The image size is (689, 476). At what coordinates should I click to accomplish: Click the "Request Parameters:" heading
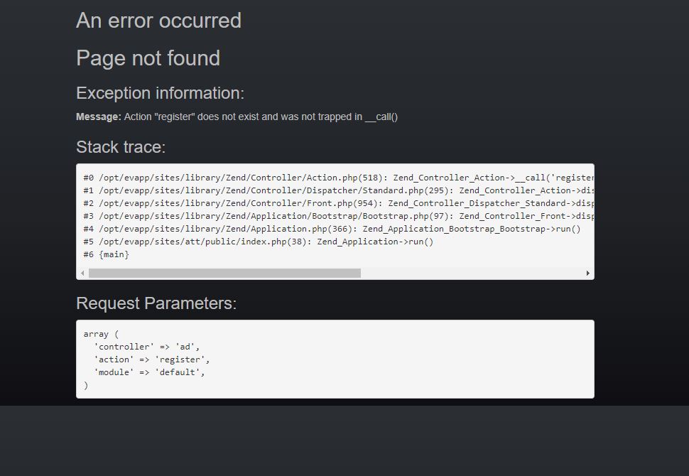tap(156, 303)
